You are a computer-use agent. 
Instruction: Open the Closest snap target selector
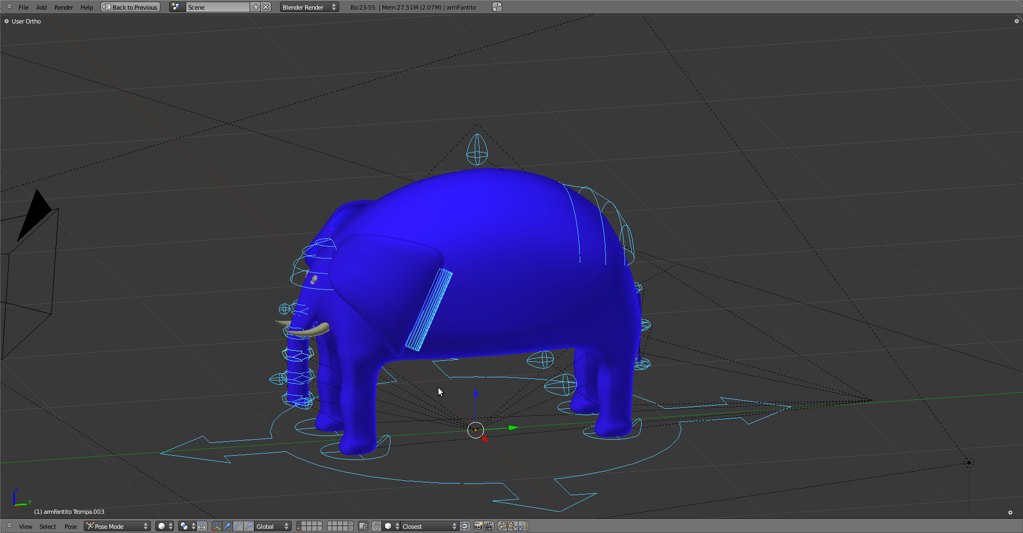[428, 526]
